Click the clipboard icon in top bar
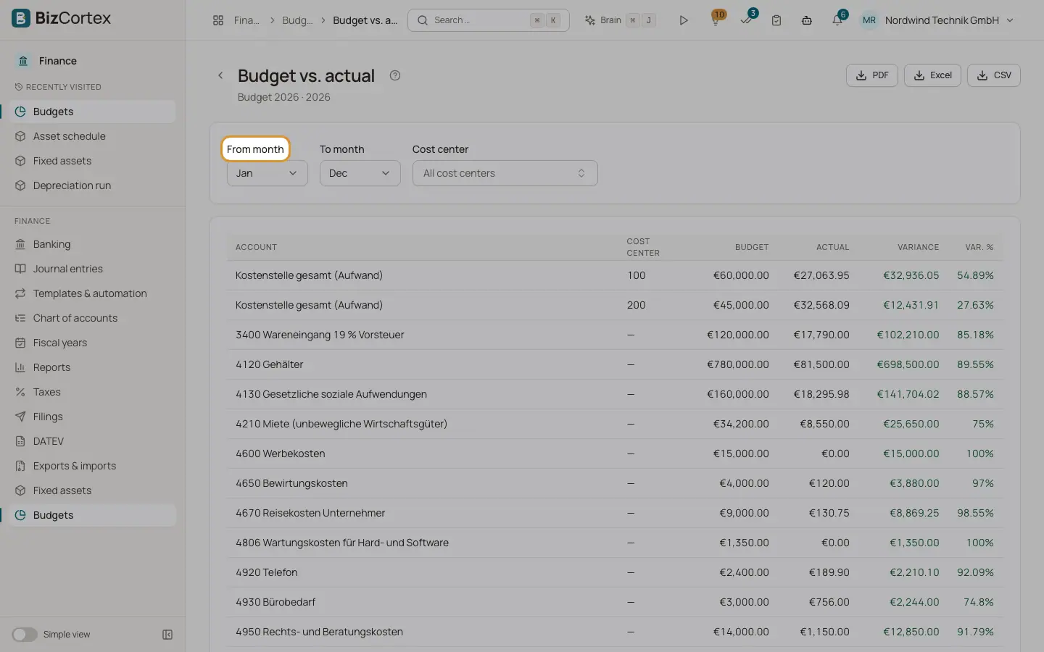 (776, 20)
